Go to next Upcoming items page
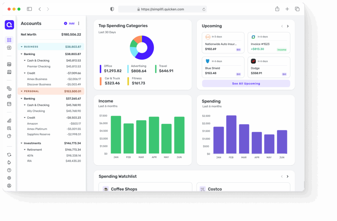 tap(288, 26)
